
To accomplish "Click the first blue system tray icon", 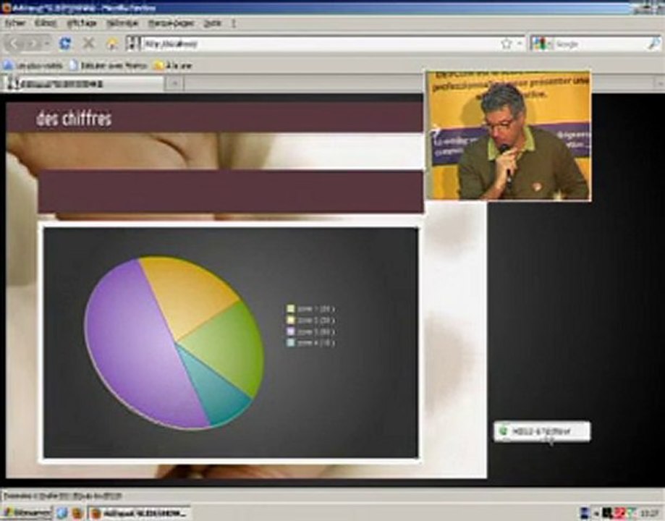I will tap(585, 513).
